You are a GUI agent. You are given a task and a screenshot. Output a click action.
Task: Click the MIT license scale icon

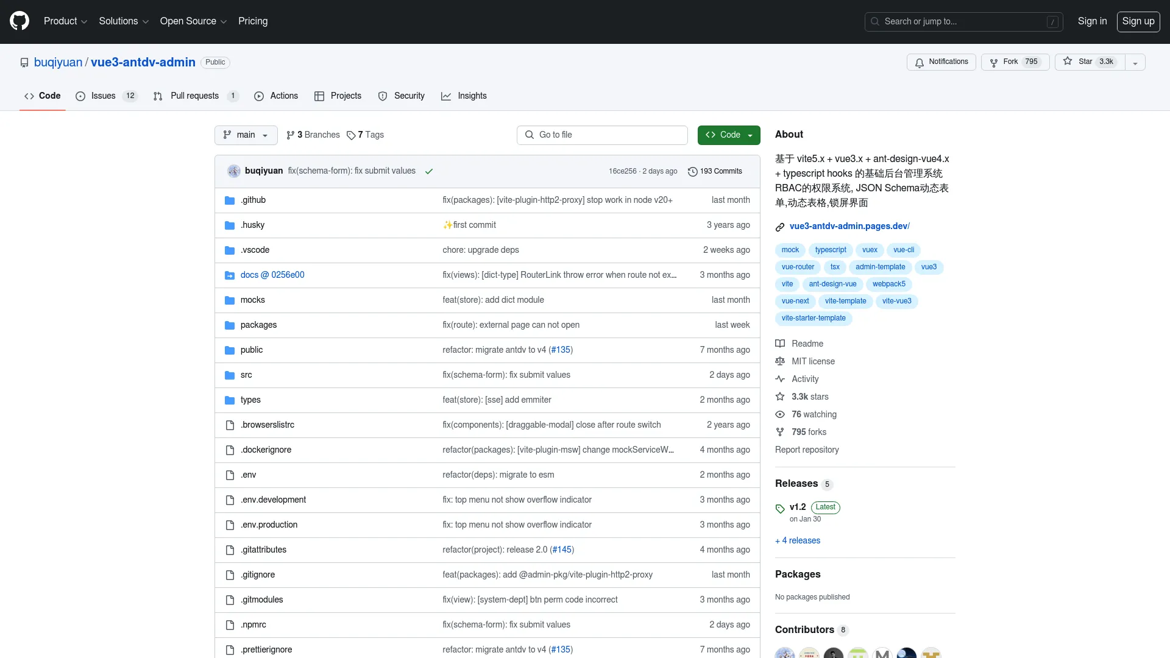(x=780, y=361)
